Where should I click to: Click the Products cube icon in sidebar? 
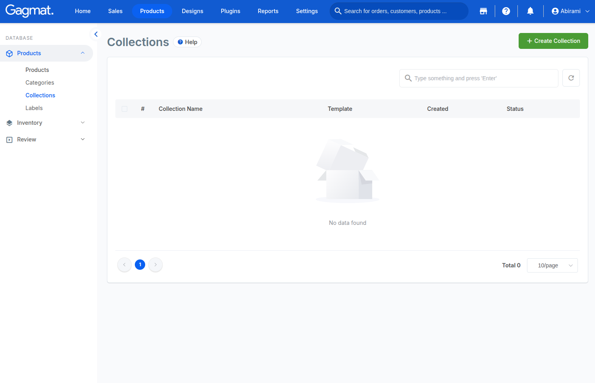[x=10, y=53]
